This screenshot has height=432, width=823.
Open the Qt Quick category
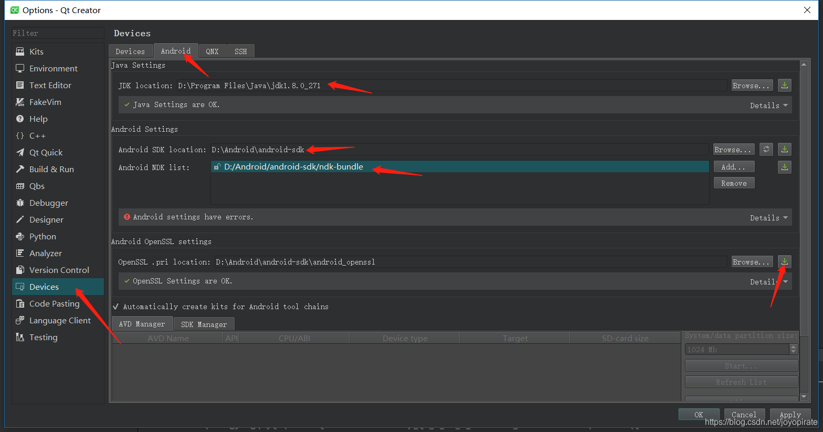tap(58, 152)
